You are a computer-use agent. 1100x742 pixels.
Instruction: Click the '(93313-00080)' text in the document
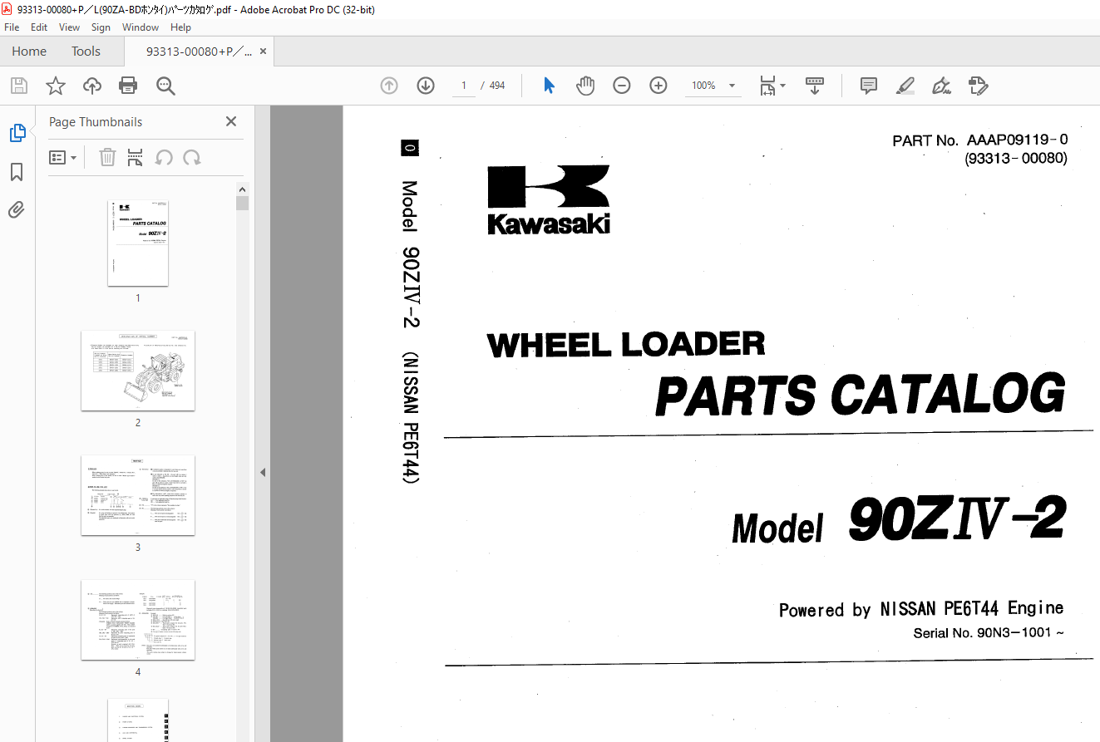1016,159
